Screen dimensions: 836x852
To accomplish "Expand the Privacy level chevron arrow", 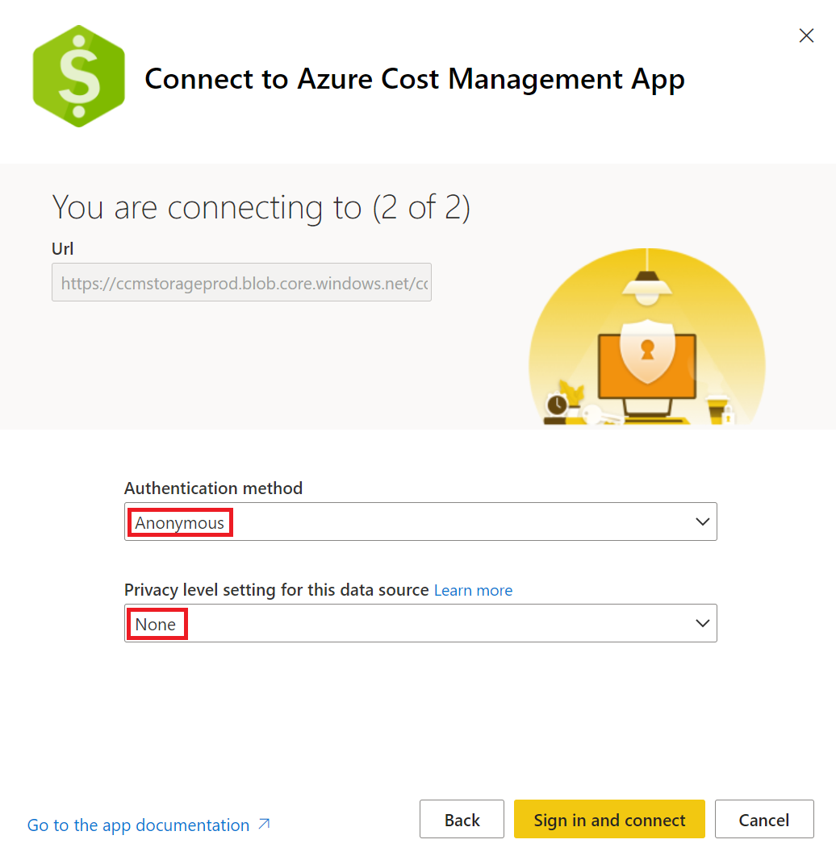I will tap(702, 623).
